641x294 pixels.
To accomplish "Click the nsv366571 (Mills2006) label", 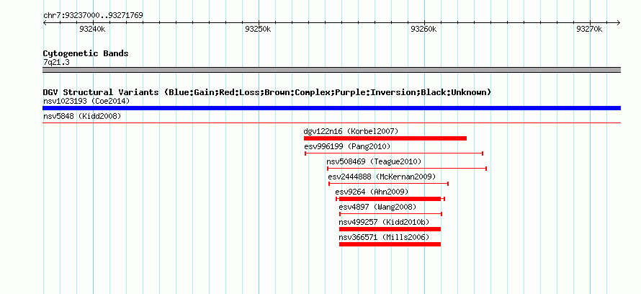I will tap(384, 237).
